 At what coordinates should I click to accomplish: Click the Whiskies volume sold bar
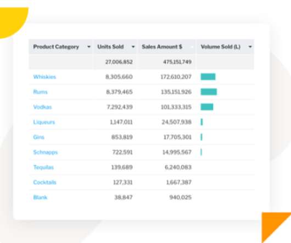coord(208,77)
